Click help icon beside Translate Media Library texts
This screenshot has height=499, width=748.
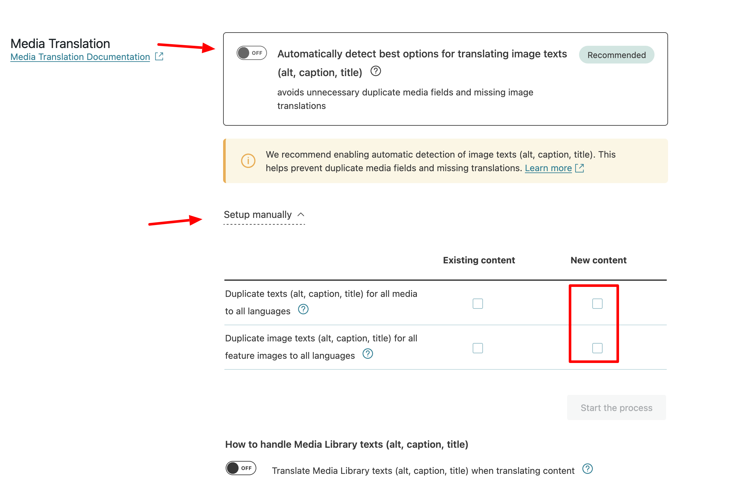click(587, 469)
